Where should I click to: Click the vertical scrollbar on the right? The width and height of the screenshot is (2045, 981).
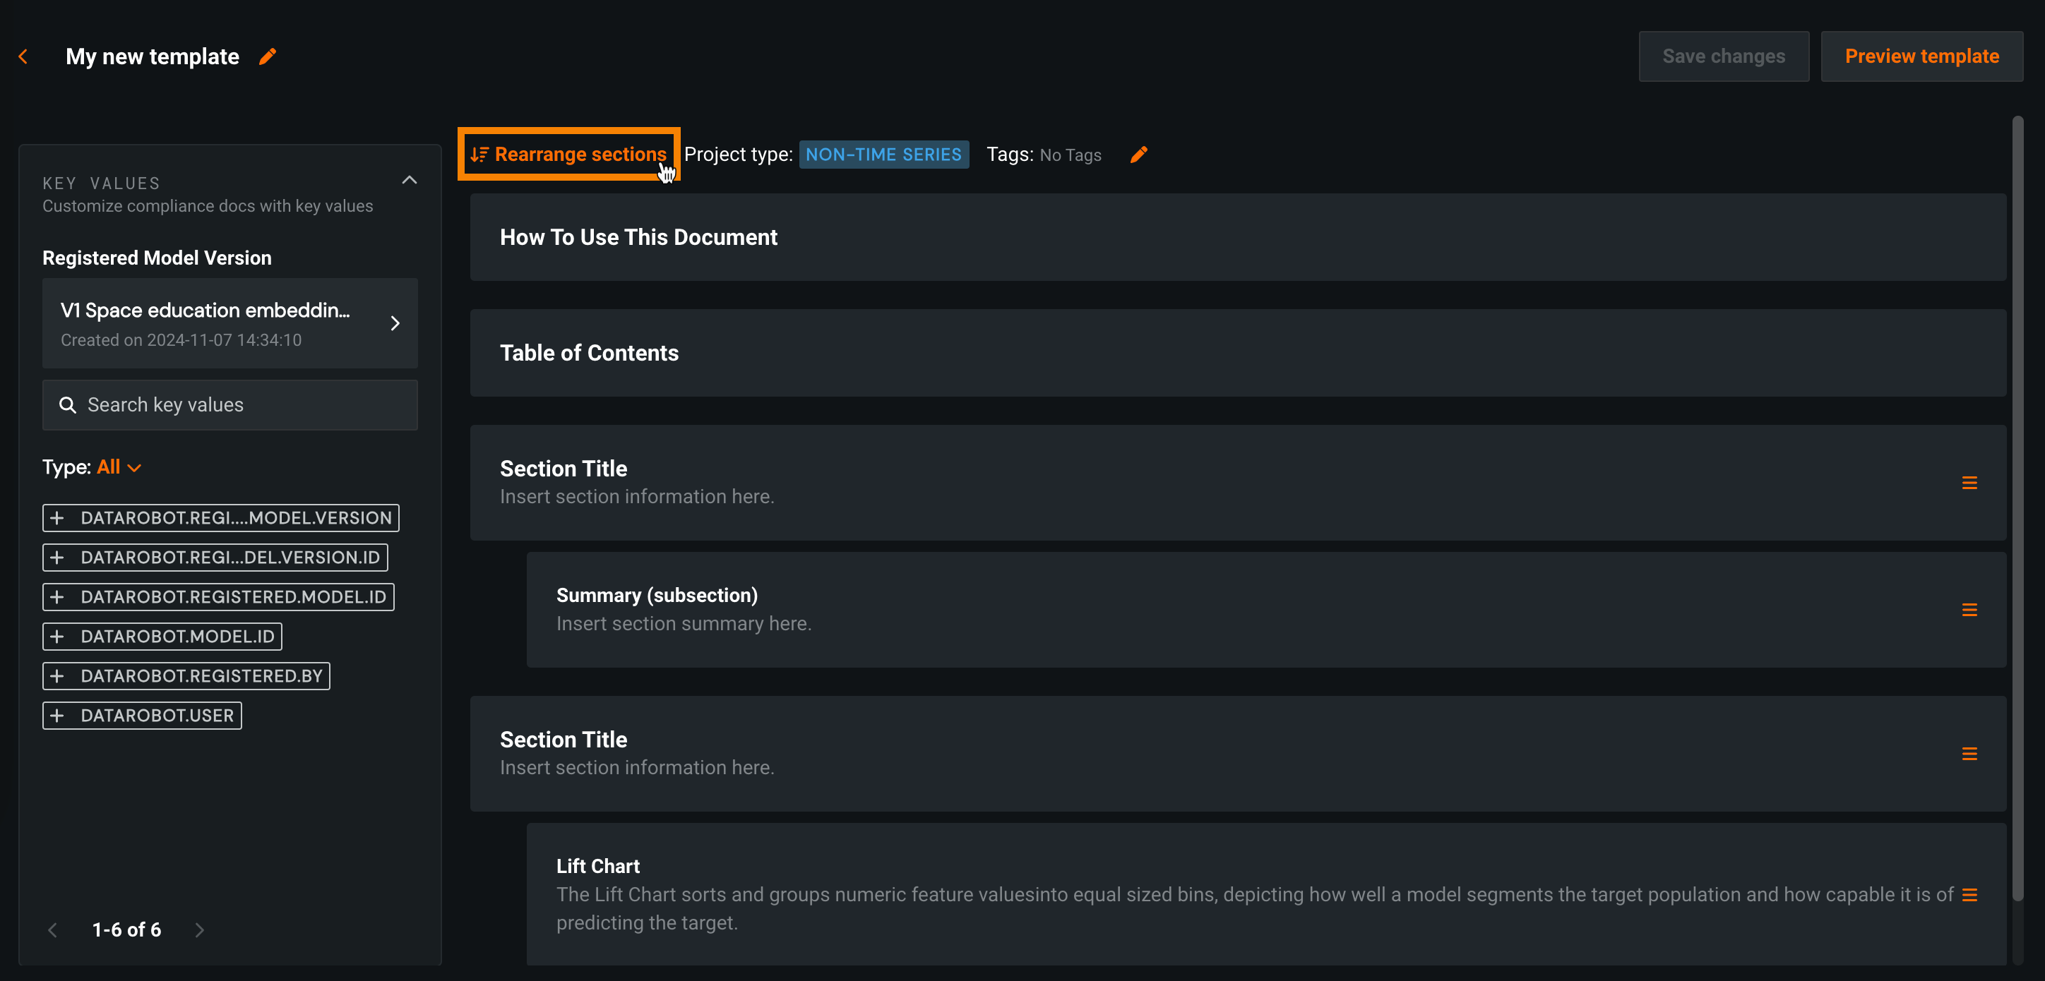coord(2017,508)
